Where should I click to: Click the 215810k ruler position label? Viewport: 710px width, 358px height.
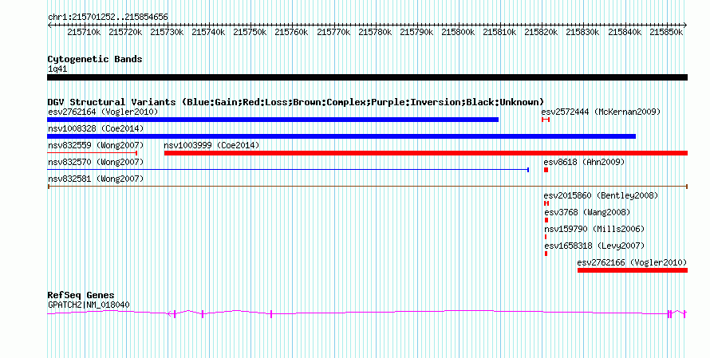pos(500,32)
